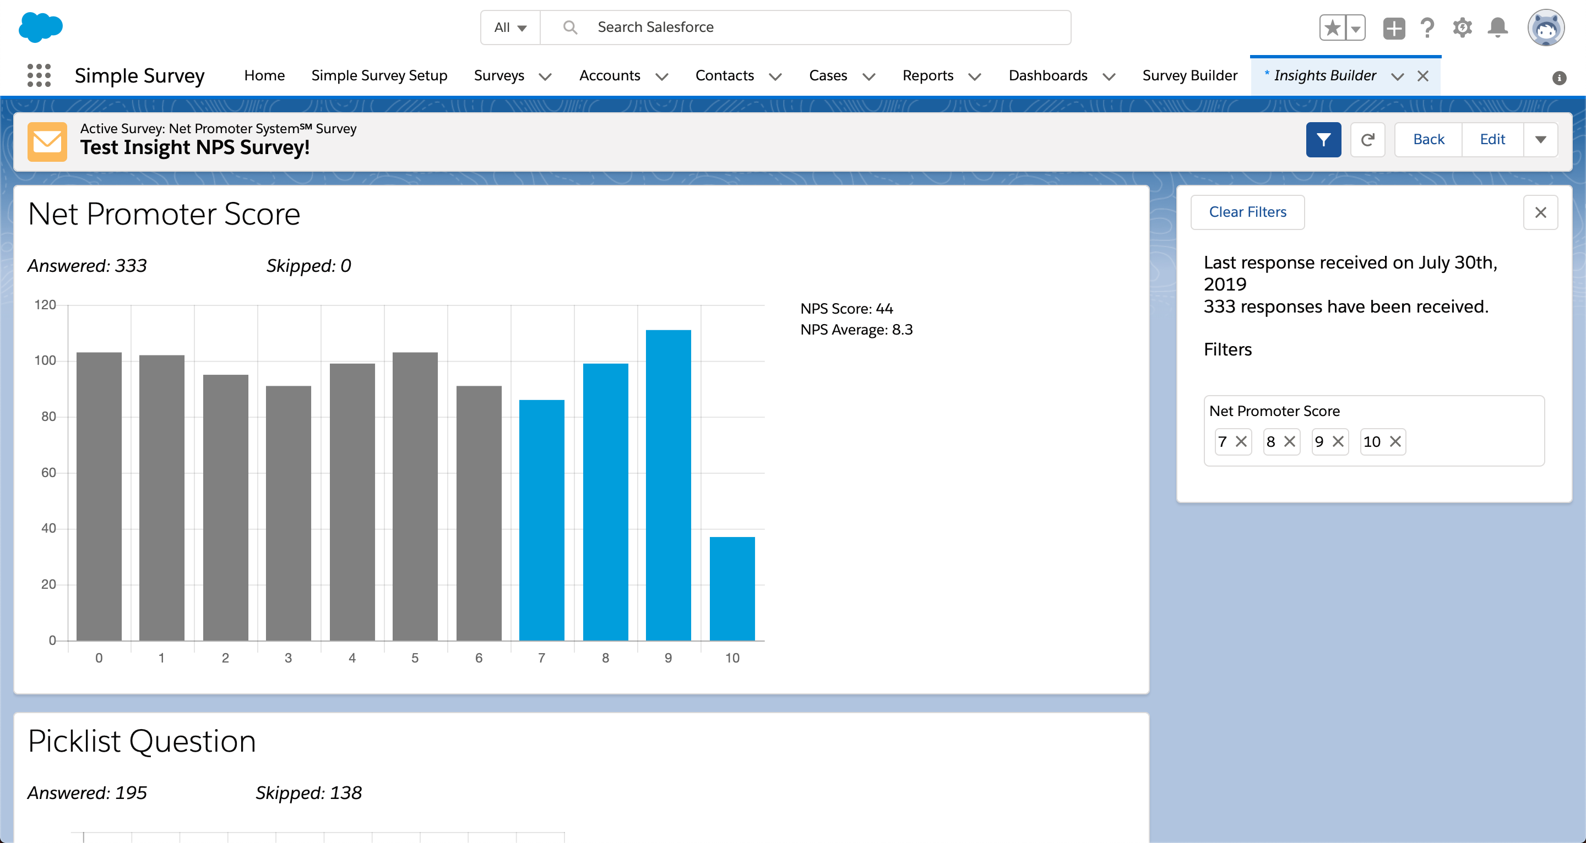This screenshot has width=1586, height=843.
Task: Click the blue bar for score 7
Action: 542,520
